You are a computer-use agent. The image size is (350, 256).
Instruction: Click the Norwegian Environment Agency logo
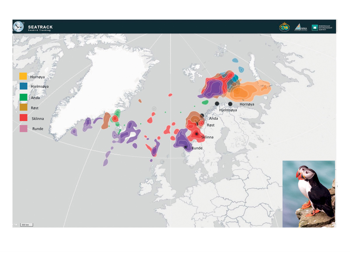click(322, 27)
